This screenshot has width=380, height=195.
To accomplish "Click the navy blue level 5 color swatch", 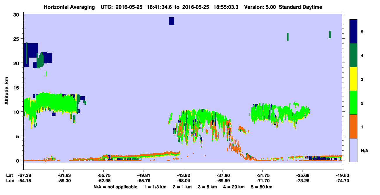I will 353,32.
